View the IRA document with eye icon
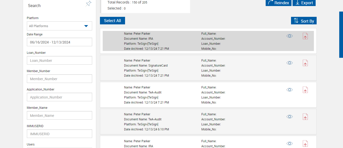Viewport: 343px width, 148px height. click(x=290, y=36)
